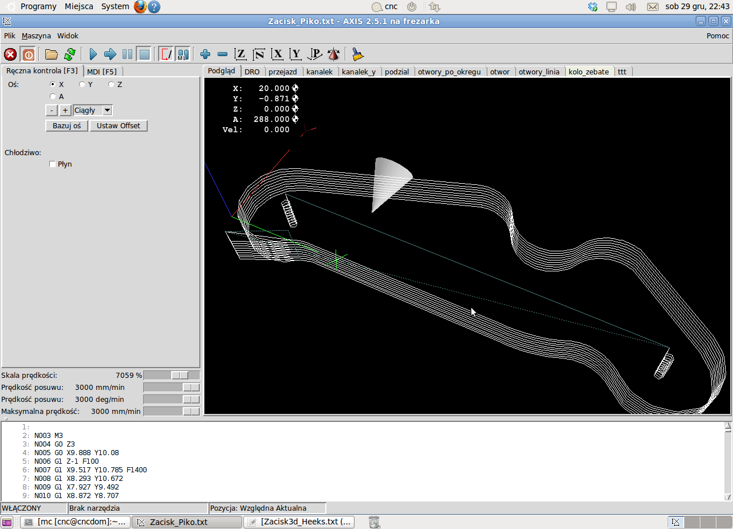The image size is (733, 529).
Task: Show desktop icon in bottom panel
Action: point(7,522)
